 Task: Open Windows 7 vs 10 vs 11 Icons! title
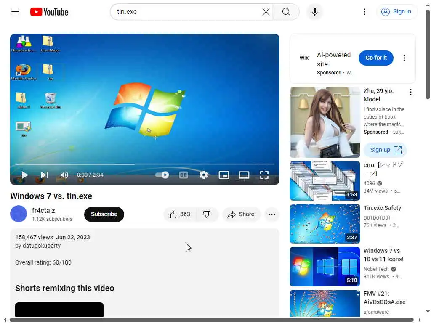(x=383, y=255)
